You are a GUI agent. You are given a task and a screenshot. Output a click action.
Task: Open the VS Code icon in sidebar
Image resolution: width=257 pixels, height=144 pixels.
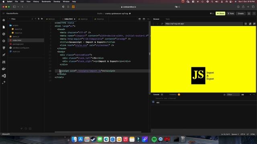[x=4, y=76]
